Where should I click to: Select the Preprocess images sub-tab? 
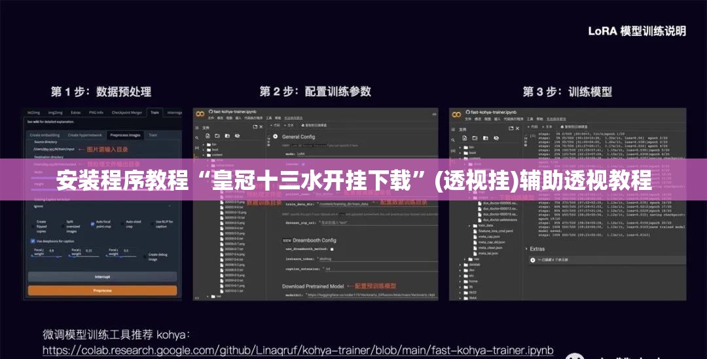125,135
